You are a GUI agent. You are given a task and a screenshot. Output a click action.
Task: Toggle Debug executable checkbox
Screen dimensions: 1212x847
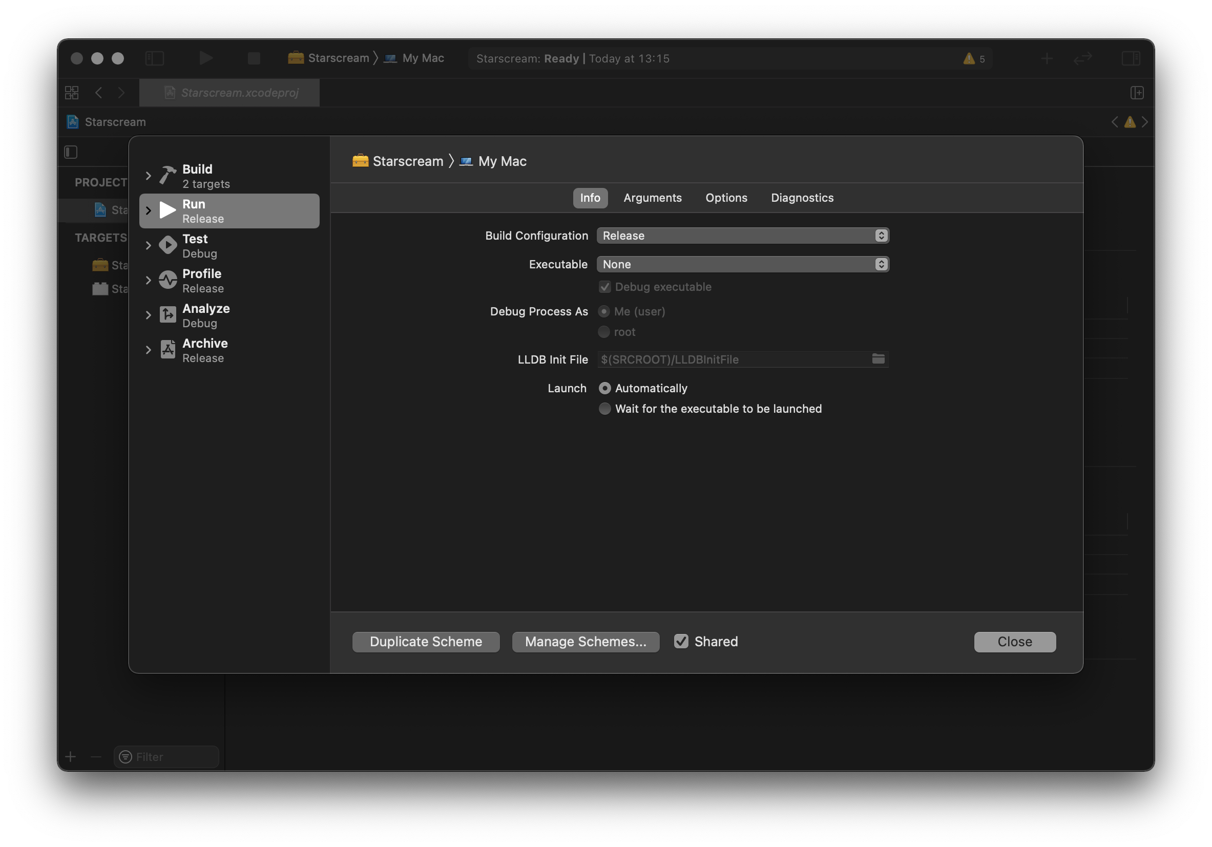(603, 286)
